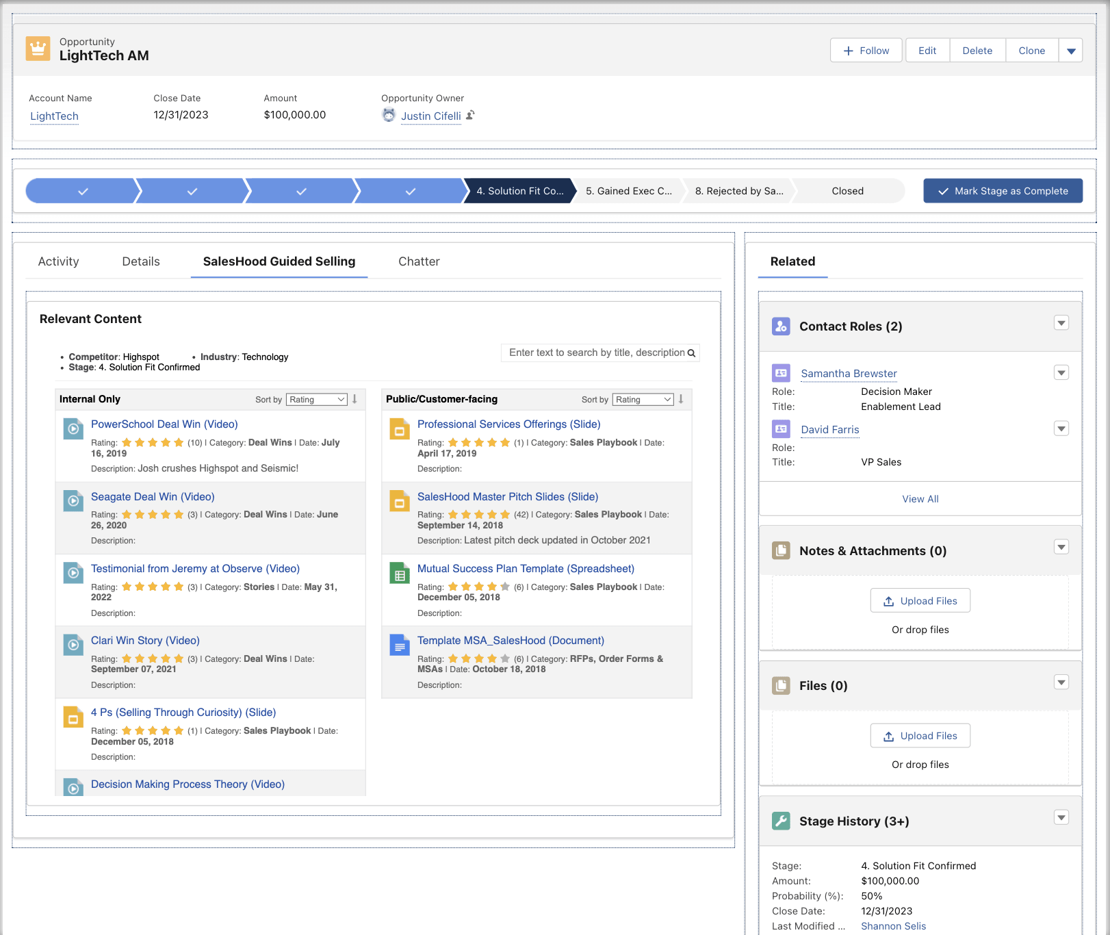
Task: Open the Justin Cifelli owner link
Action: click(x=431, y=116)
